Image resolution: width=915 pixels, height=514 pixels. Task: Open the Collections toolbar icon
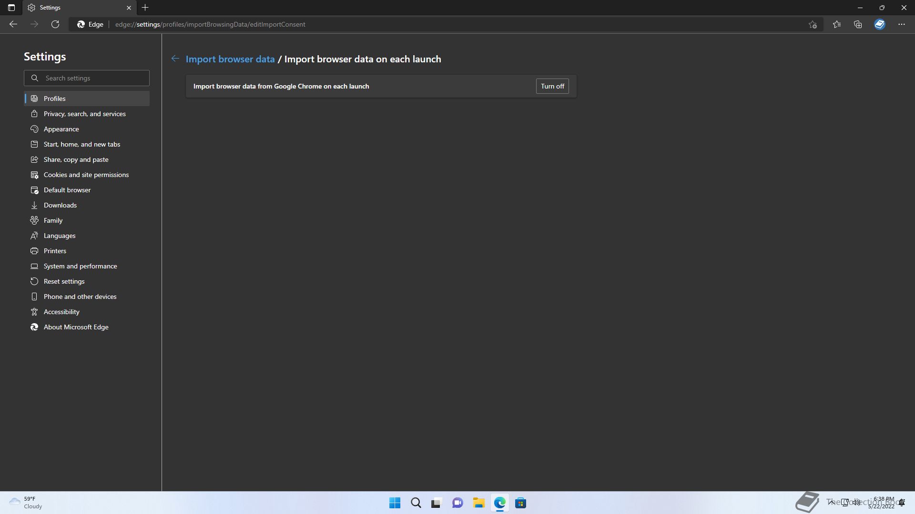pos(858,24)
